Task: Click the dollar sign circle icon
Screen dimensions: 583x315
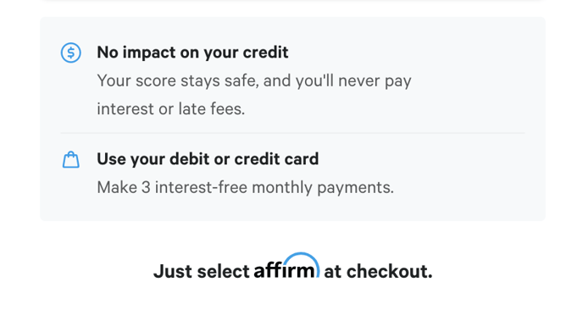Action: [x=70, y=52]
